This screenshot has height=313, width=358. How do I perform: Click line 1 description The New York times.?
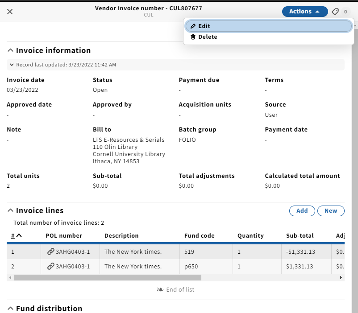[133, 251]
